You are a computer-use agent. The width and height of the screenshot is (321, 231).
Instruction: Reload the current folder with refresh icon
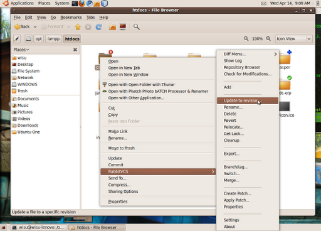(98, 27)
